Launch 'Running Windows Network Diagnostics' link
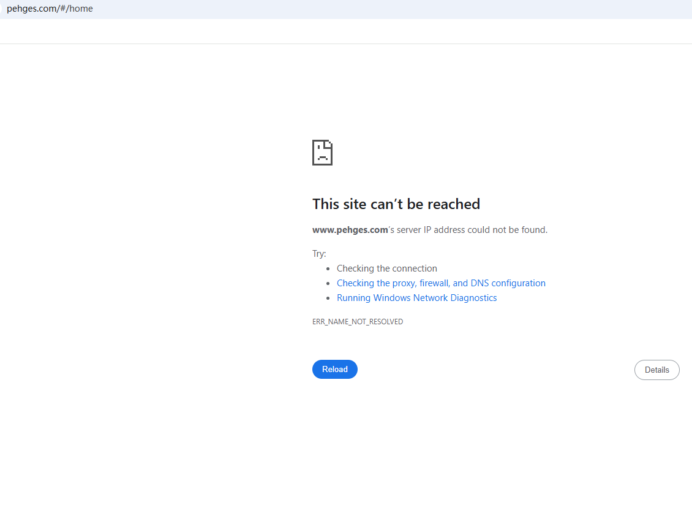 tap(416, 298)
